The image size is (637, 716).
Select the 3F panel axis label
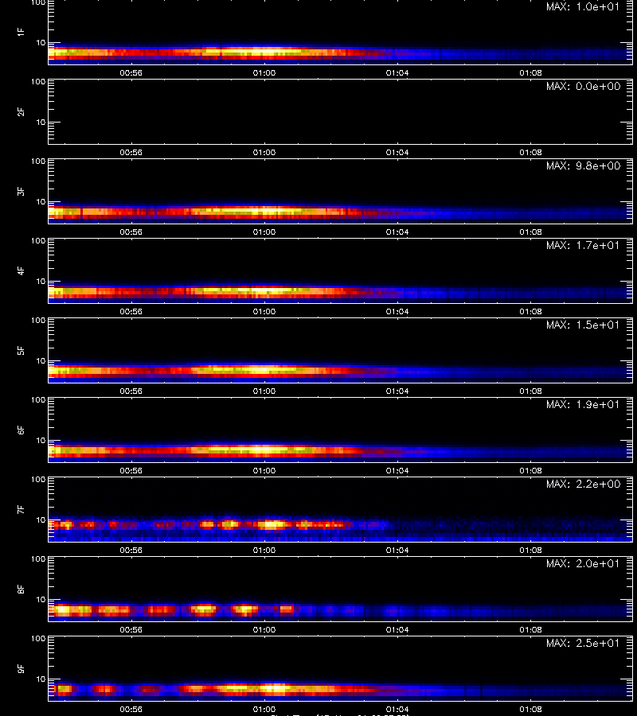[21, 191]
